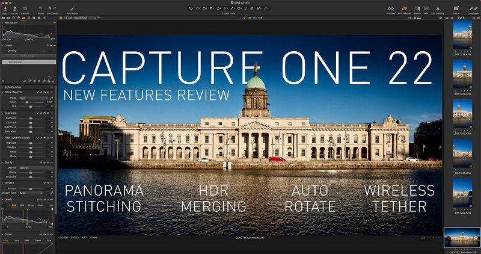Image resolution: width=481 pixels, height=254 pixels.
Task: Open the Fit zoom control
Action: click(x=410, y=18)
